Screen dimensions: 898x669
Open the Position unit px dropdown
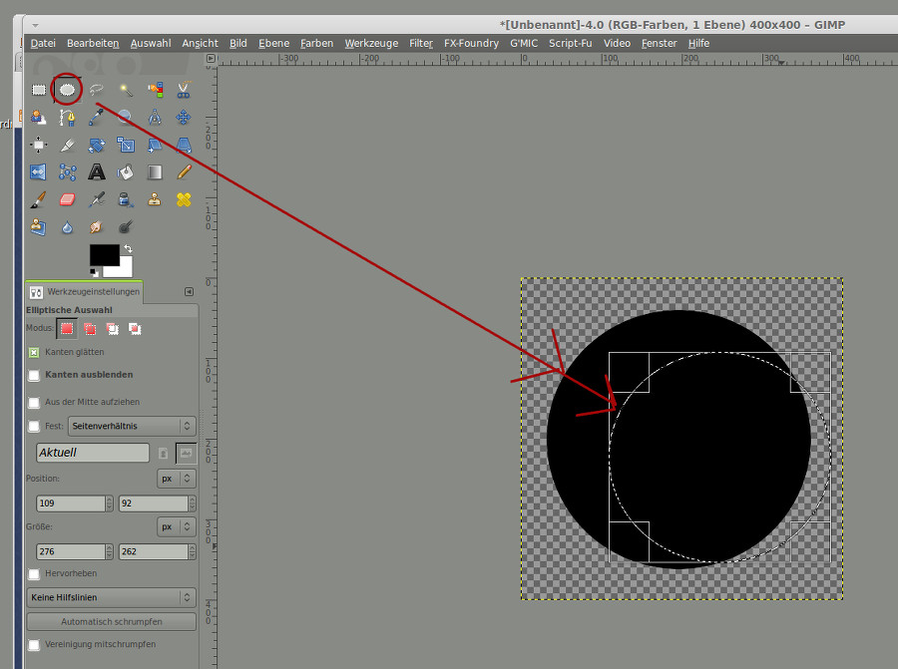click(x=177, y=479)
